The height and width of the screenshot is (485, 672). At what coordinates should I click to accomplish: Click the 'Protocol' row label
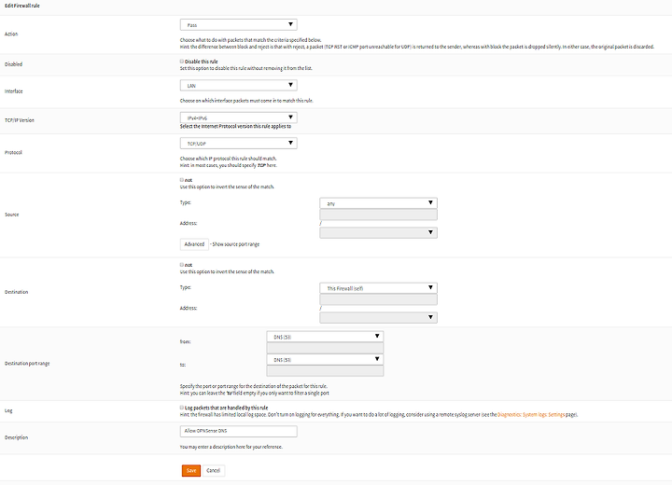tap(13, 153)
